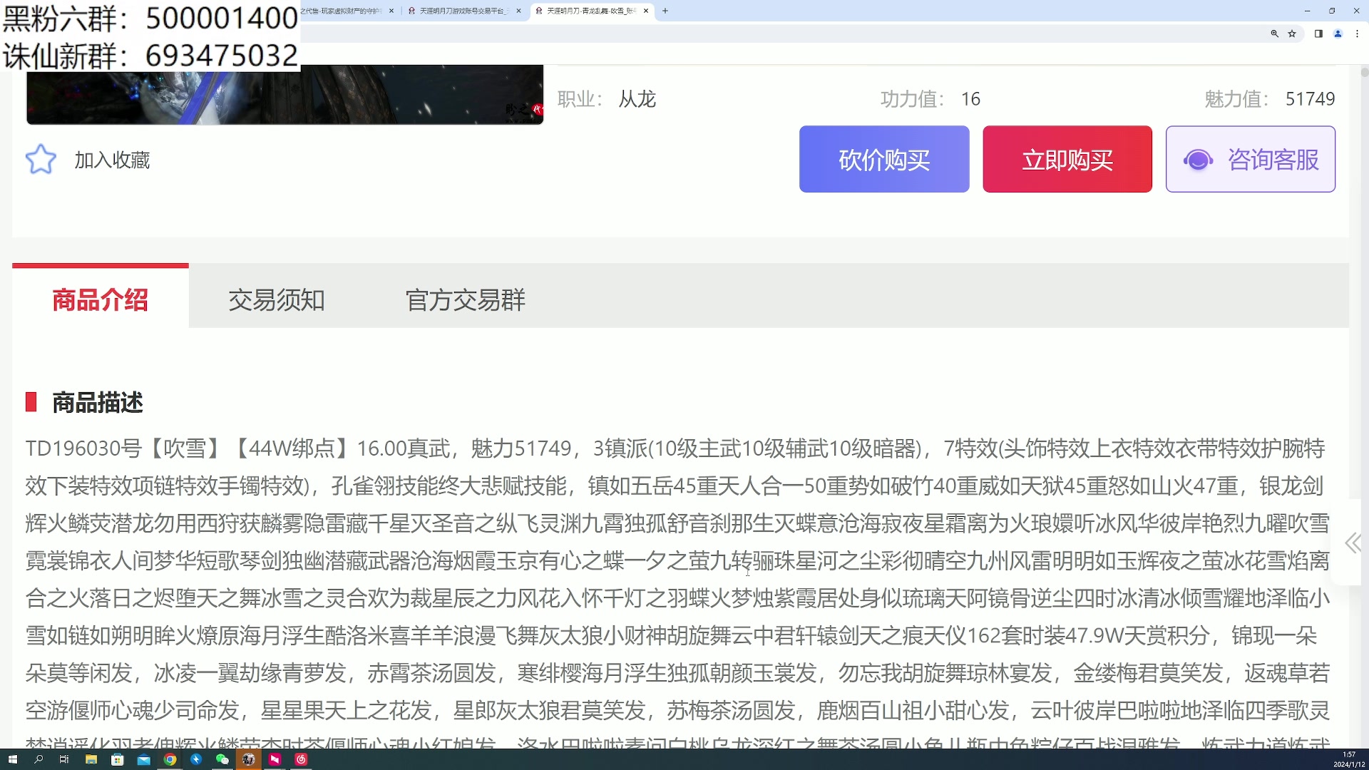Open the Chrome three-dot menu
Screen dimensions: 1369x770
click(1355, 34)
